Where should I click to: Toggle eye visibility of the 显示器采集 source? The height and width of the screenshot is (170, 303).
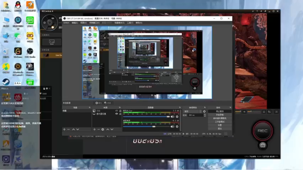[x=117, y=114]
